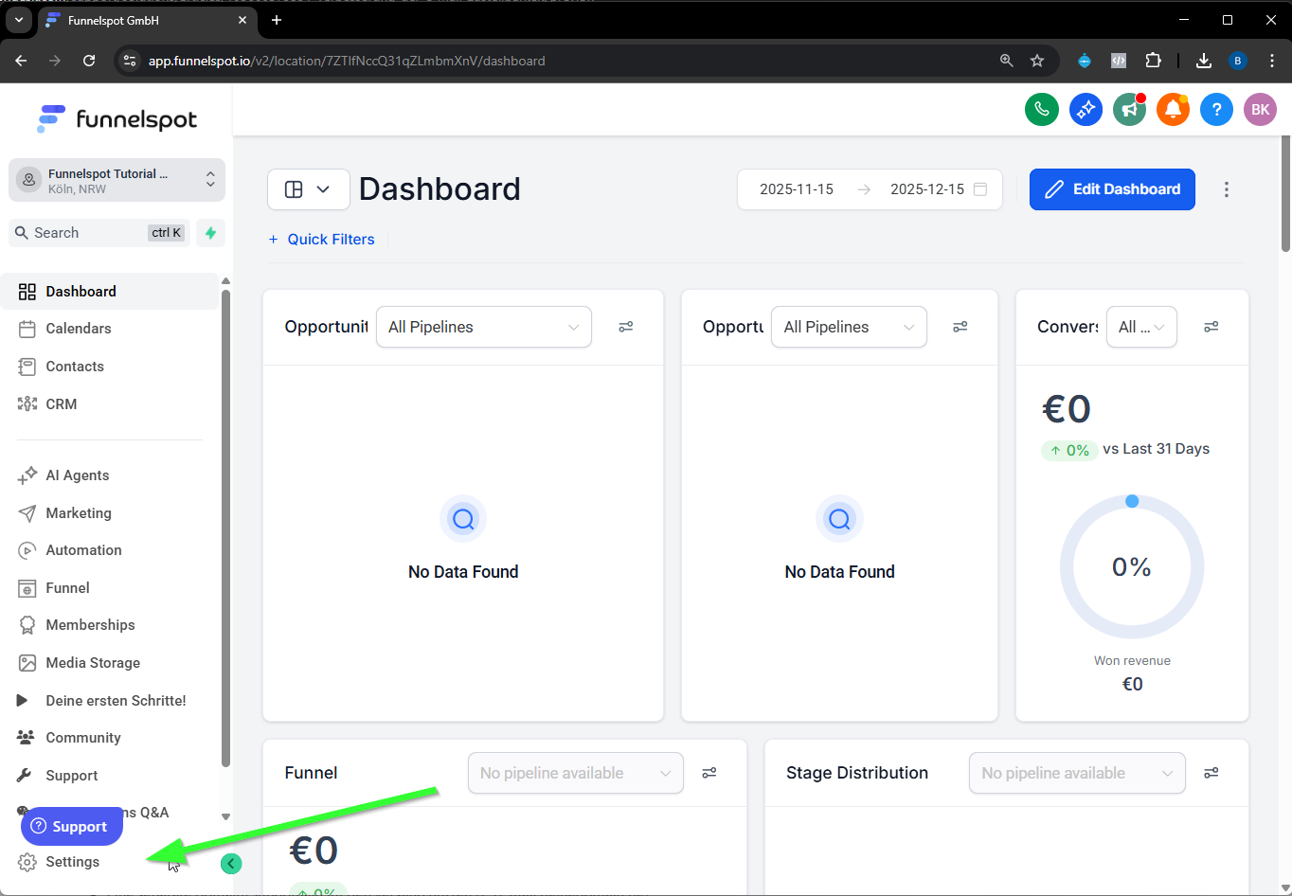
Task: Click the green phone call icon
Action: tap(1042, 110)
